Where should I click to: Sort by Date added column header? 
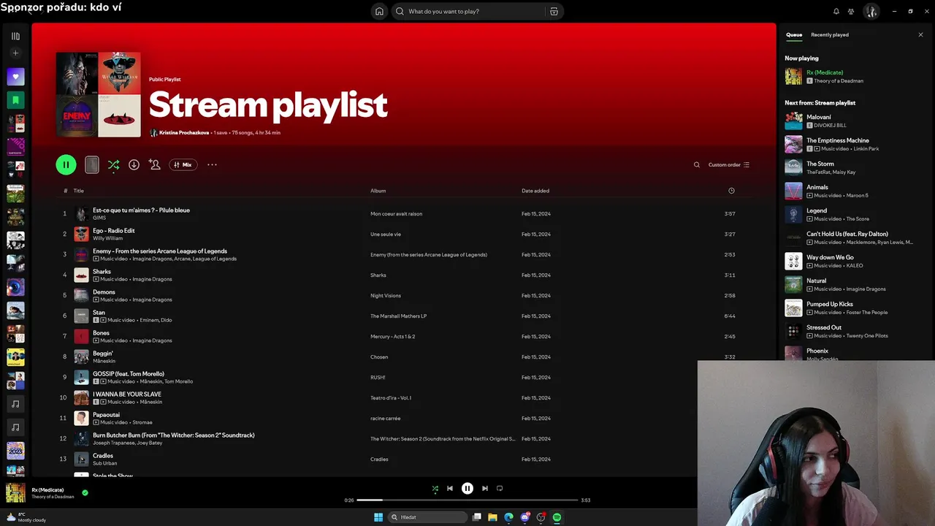click(535, 191)
